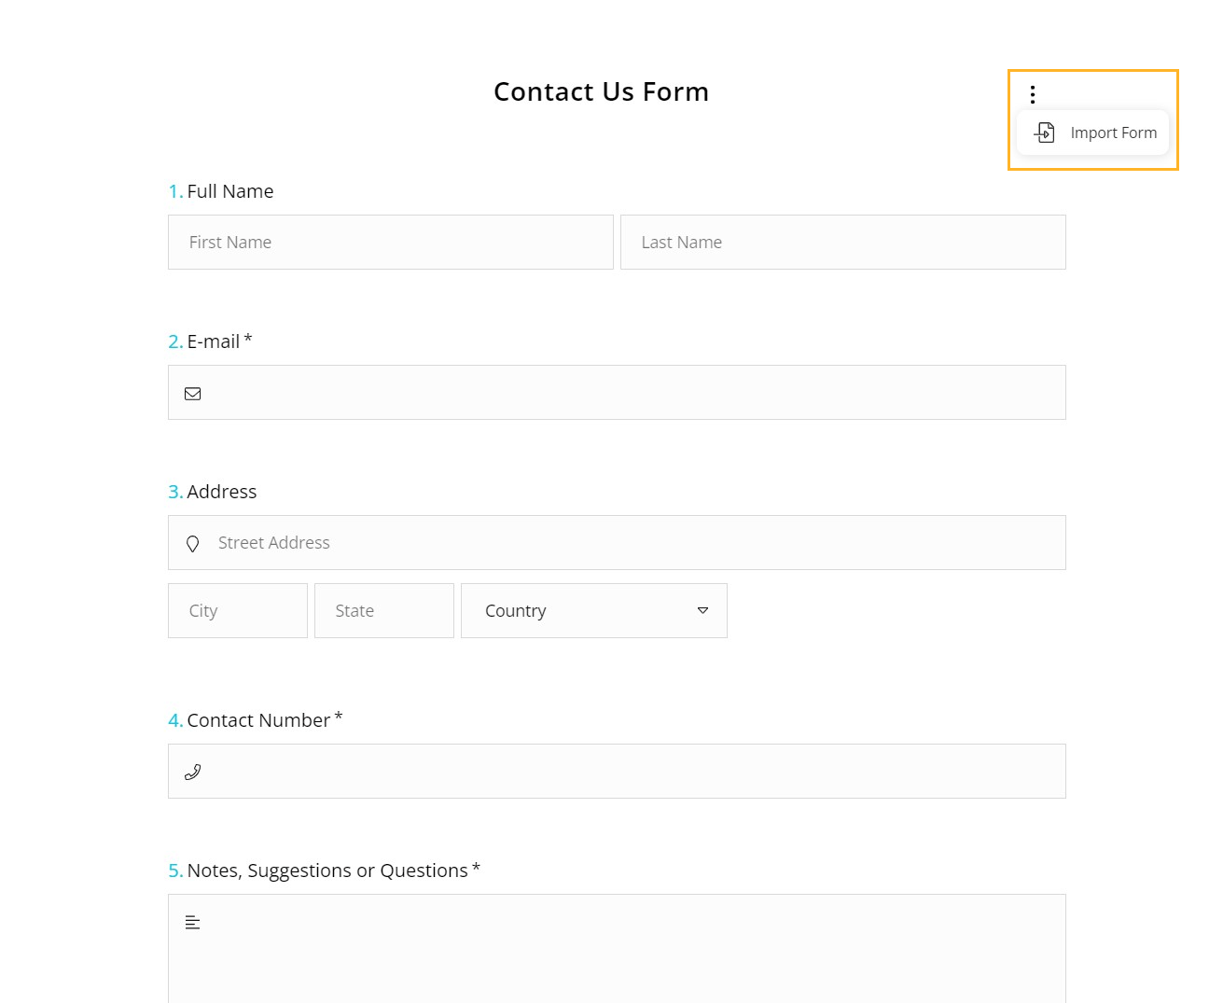The height and width of the screenshot is (1003, 1223).
Task: Expand Country list using arrow
Action: tap(702, 611)
